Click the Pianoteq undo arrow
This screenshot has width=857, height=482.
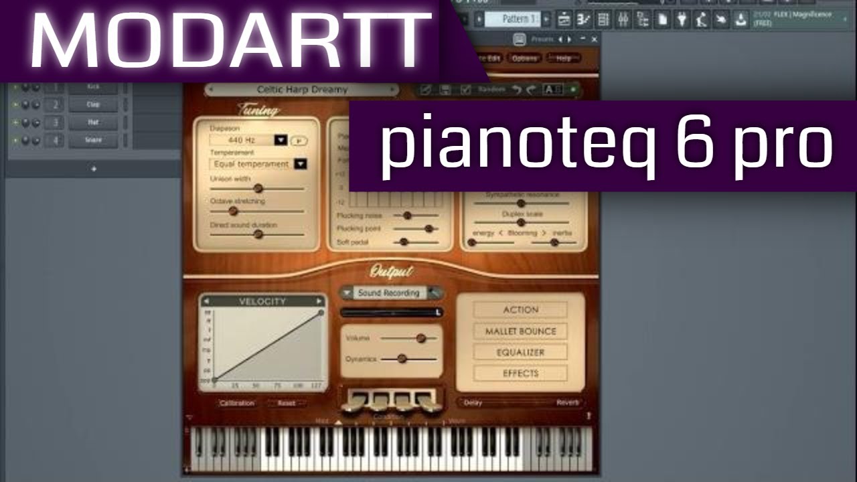(x=516, y=90)
